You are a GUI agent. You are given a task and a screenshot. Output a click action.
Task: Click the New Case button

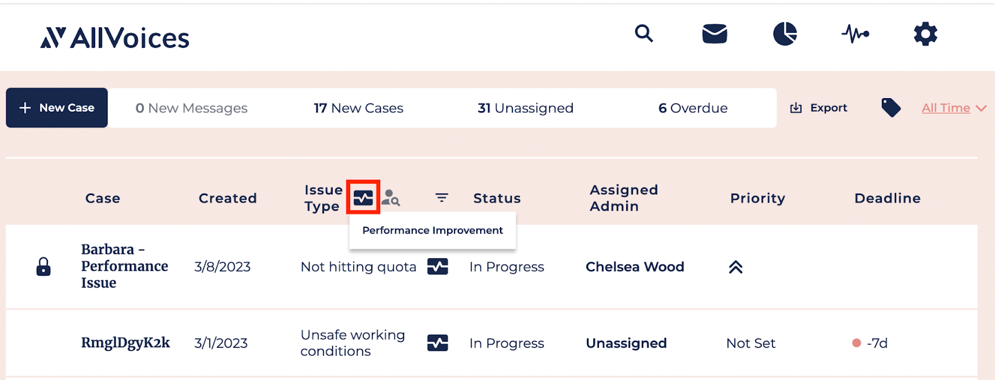point(57,108)
